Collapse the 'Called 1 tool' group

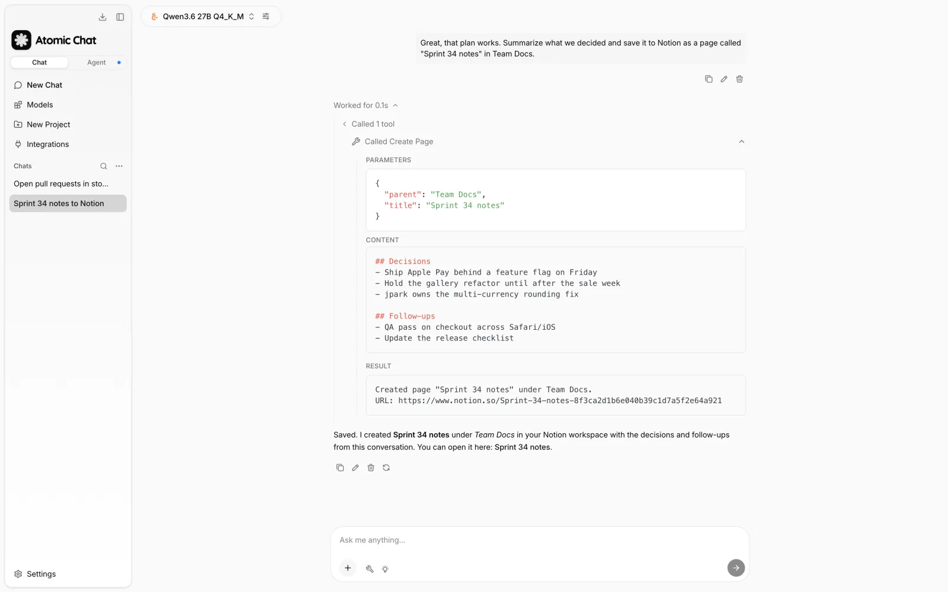click(x=368, y=124)
